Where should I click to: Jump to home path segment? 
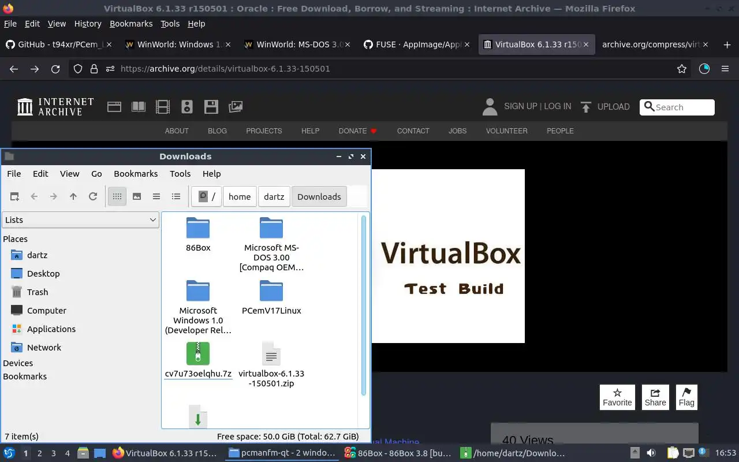[x=240, y=196]
